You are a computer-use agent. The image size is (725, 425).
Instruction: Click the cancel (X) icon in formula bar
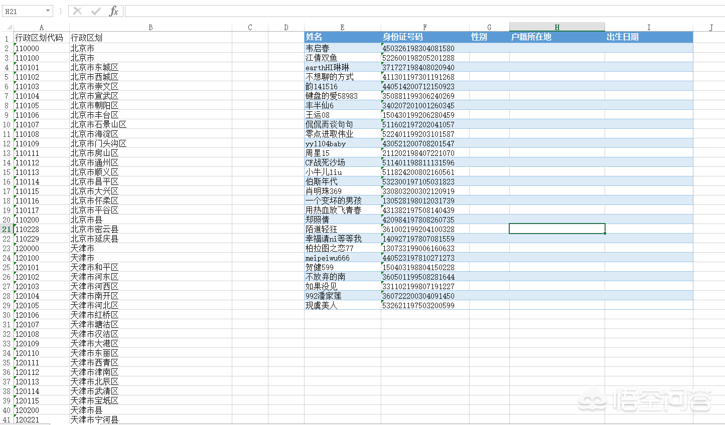coord(77,11)
